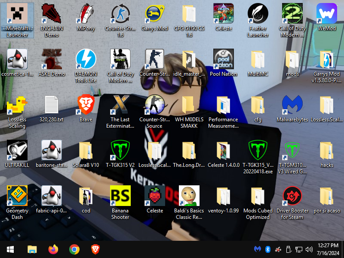Select the ULTRAKILL shortcut
The height and width of the screenshot is (258, 344).
tap(17, 154)
